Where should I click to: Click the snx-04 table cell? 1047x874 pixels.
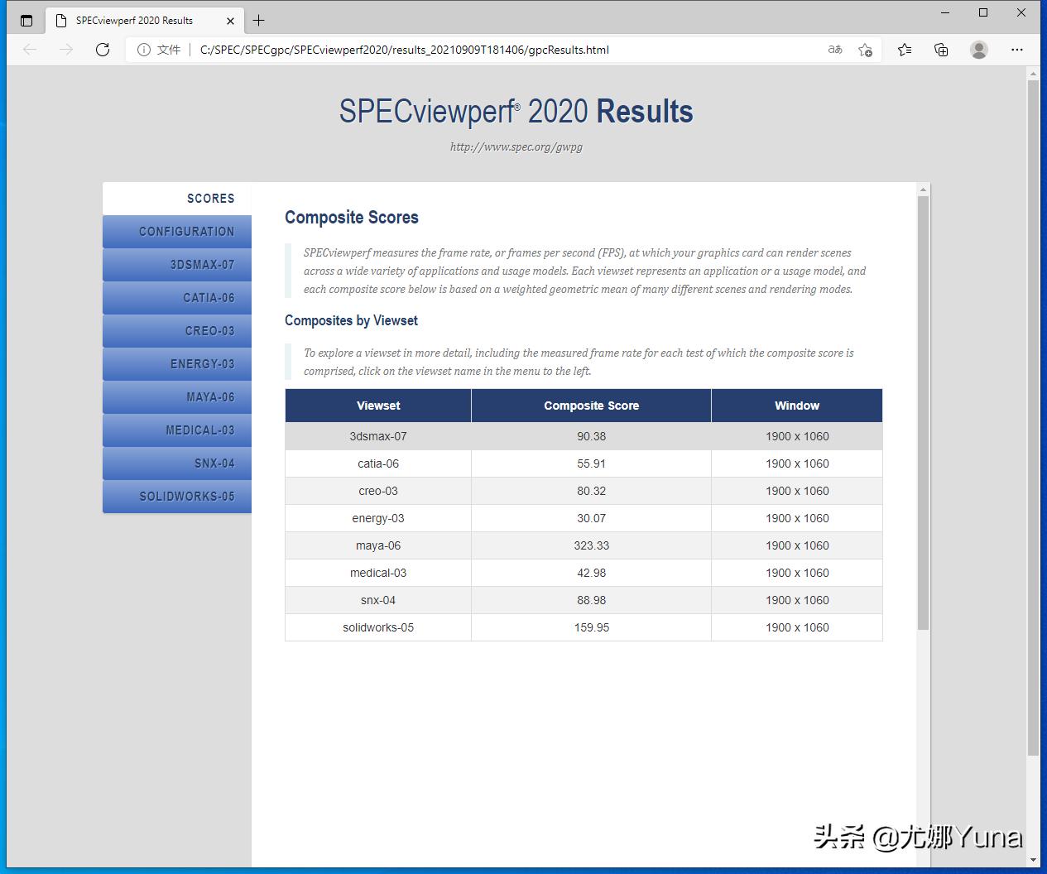[378, 600]
